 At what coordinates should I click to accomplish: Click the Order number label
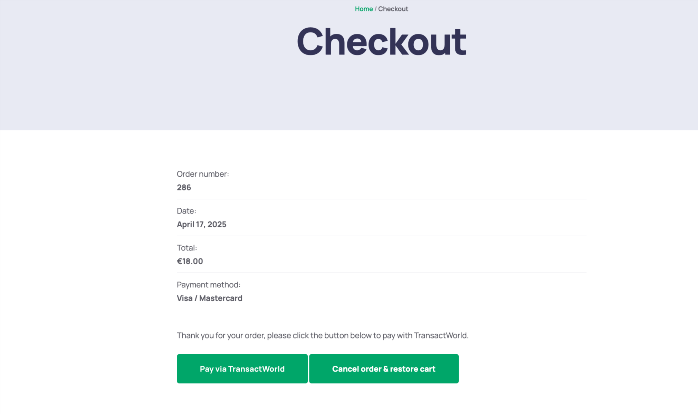[203, 174]
